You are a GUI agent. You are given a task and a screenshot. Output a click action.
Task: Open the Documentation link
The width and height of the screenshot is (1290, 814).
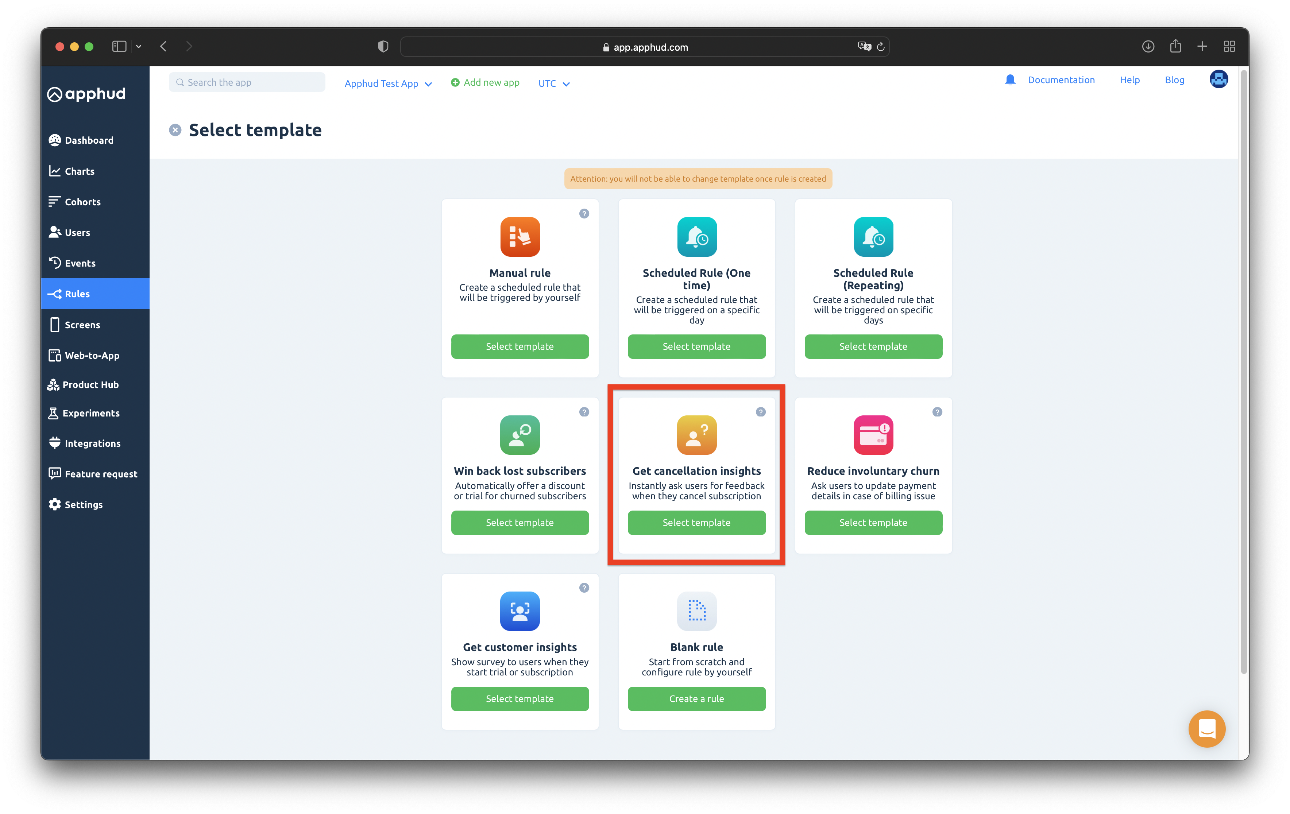pos(1061,80)
